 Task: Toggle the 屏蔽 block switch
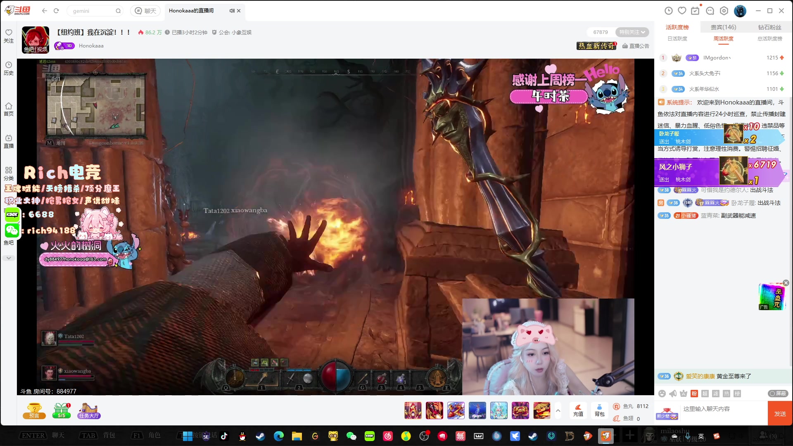778,394
